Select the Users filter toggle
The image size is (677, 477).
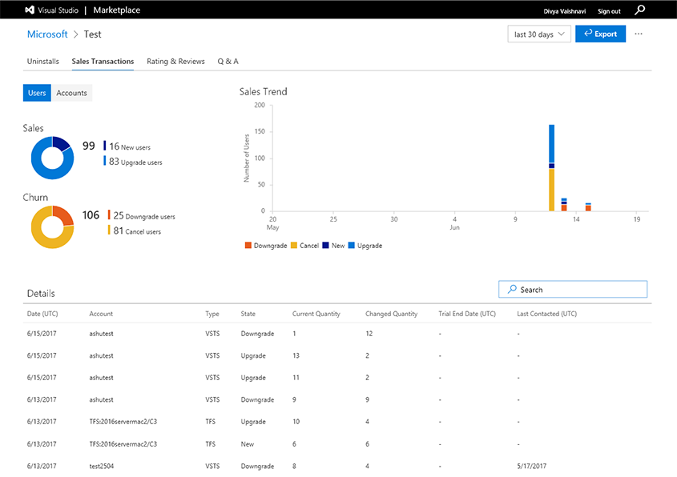(x=36, y=92)
